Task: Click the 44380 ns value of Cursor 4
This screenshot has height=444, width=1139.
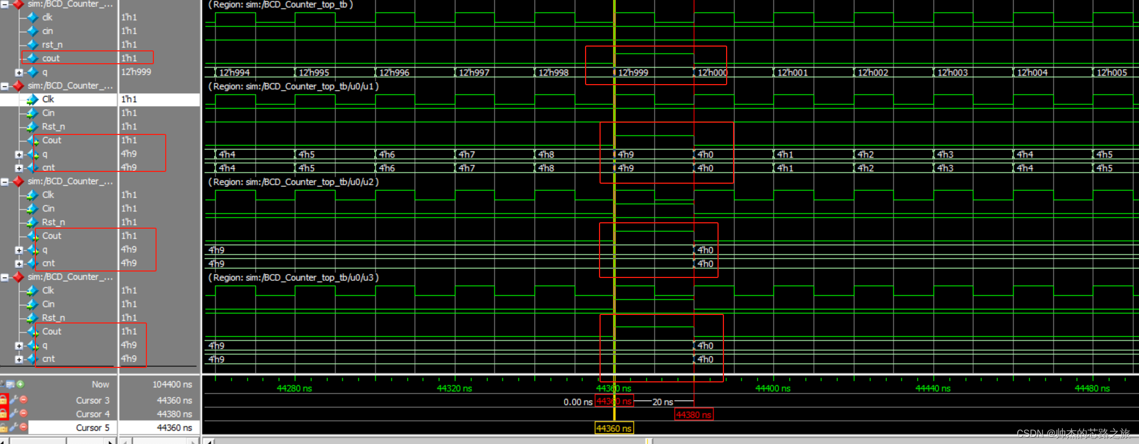Action: [x=174, y=414]
